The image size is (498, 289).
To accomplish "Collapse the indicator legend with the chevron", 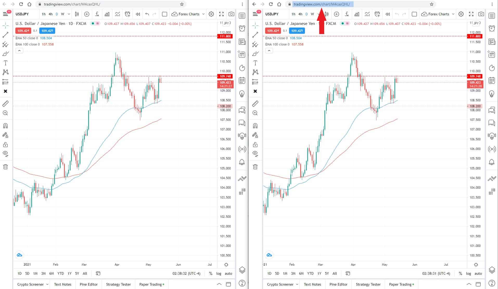I will 19,50.
